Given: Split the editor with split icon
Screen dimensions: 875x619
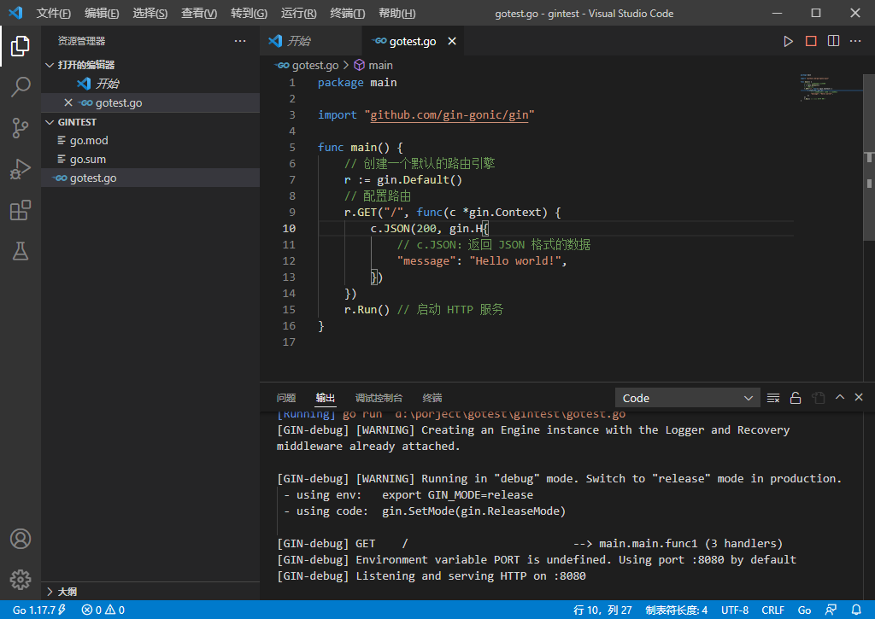Looking at the screenshot, I should 833,41.
